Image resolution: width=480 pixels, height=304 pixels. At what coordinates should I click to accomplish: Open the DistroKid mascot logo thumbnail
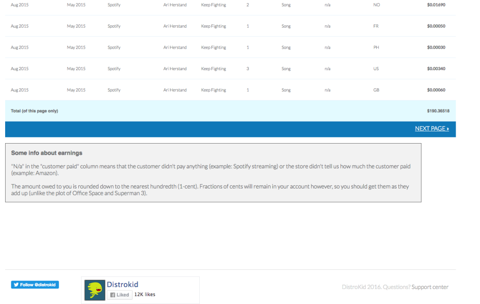coord(95,290)
